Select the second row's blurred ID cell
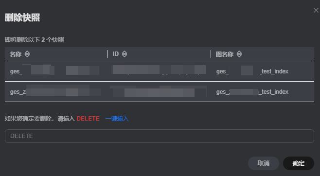Viewport: 320px width, 176px height. (159, 91)
